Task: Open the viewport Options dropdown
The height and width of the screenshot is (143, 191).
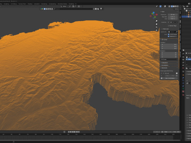Action: (177, 9)
